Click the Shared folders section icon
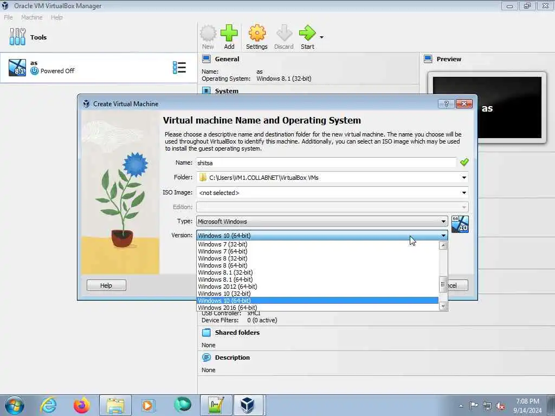Image resolution: width=555 pixels, height=416 pixels. tap(206, 333)
